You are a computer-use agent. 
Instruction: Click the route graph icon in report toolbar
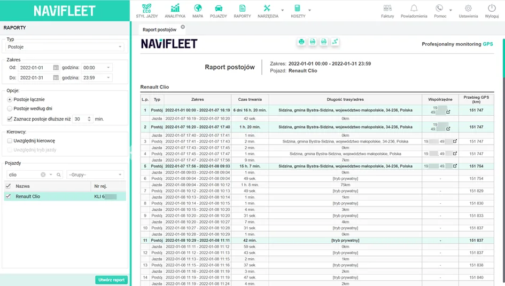click(335, 42)
